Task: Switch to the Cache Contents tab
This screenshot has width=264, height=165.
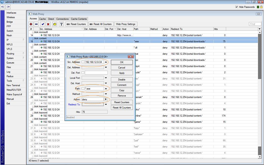Action: pyautogui.click(x=79, y=19)
